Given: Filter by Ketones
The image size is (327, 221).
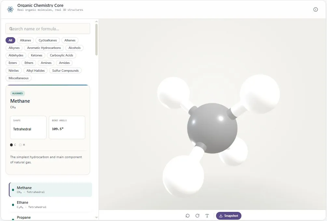Looking at the screenshot, I should 36,55.
